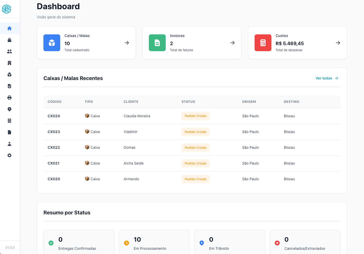364x254 pixels.
Task: Select the CX024 row code
Action: click(54, 116)
